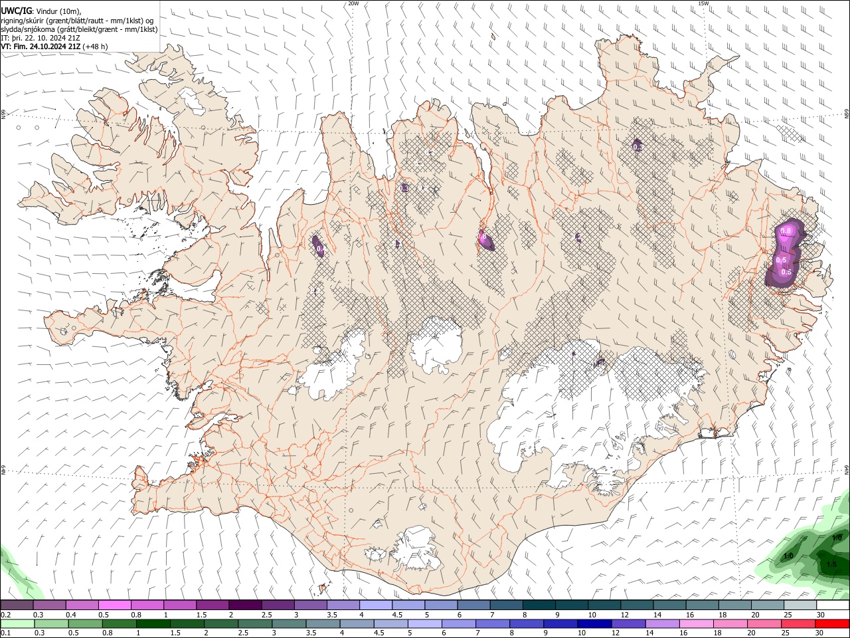850x638 pixels.
Task: Click the light lavender upper swatch between 4 and 4.5
Action: [x=375, y=605]
